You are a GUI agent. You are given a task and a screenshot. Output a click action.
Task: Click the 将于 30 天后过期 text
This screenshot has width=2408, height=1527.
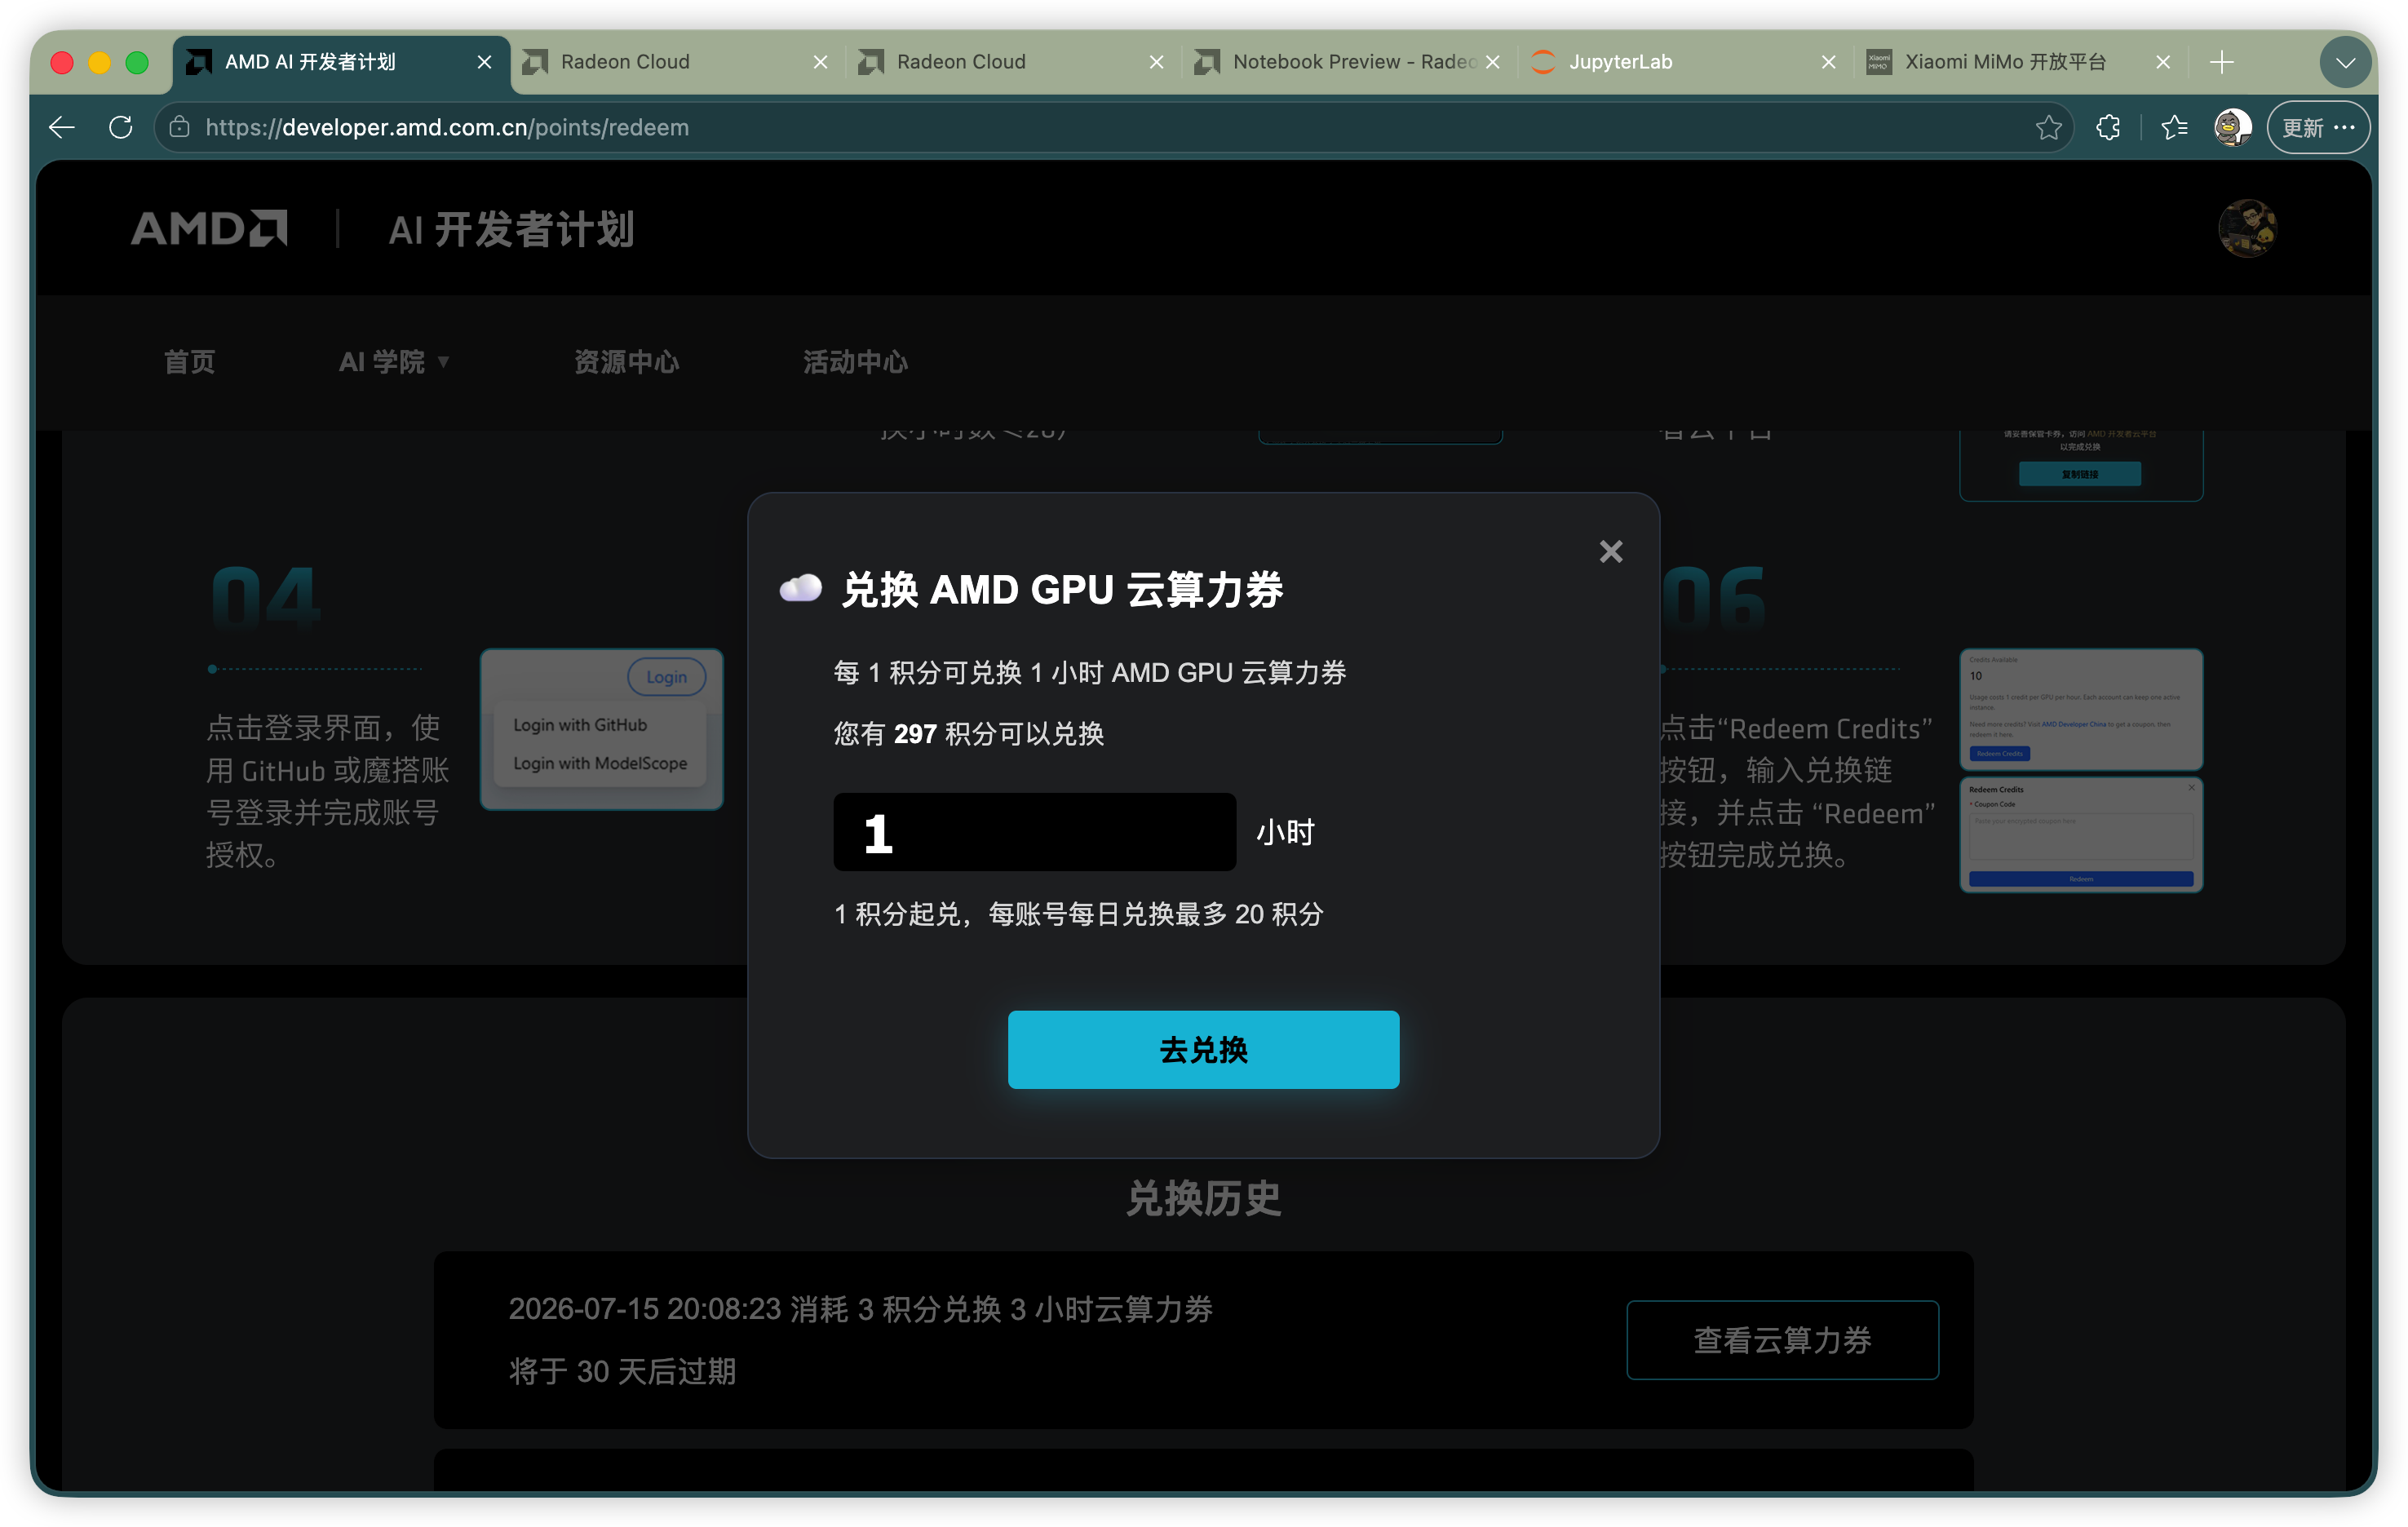pyautogui.click(x=622, y=1370)
